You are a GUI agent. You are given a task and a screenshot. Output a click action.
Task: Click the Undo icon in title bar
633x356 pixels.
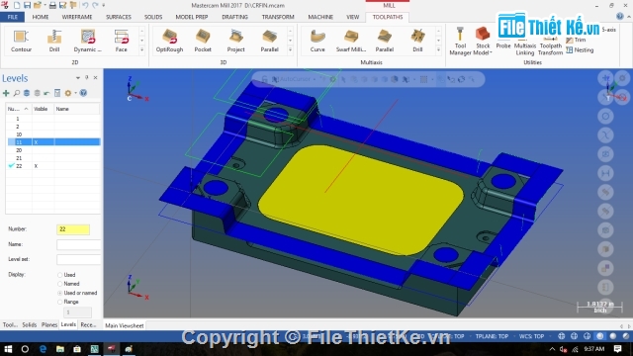[85, 5]
